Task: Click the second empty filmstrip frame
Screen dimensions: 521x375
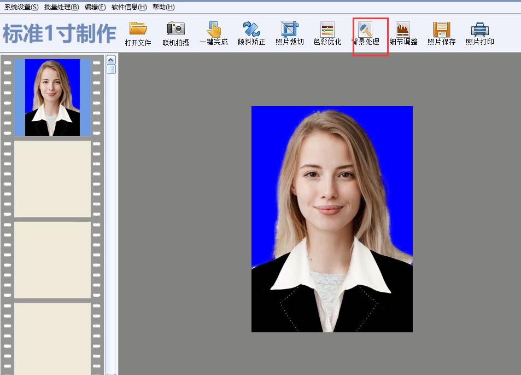Action: (x=52, y=258)
